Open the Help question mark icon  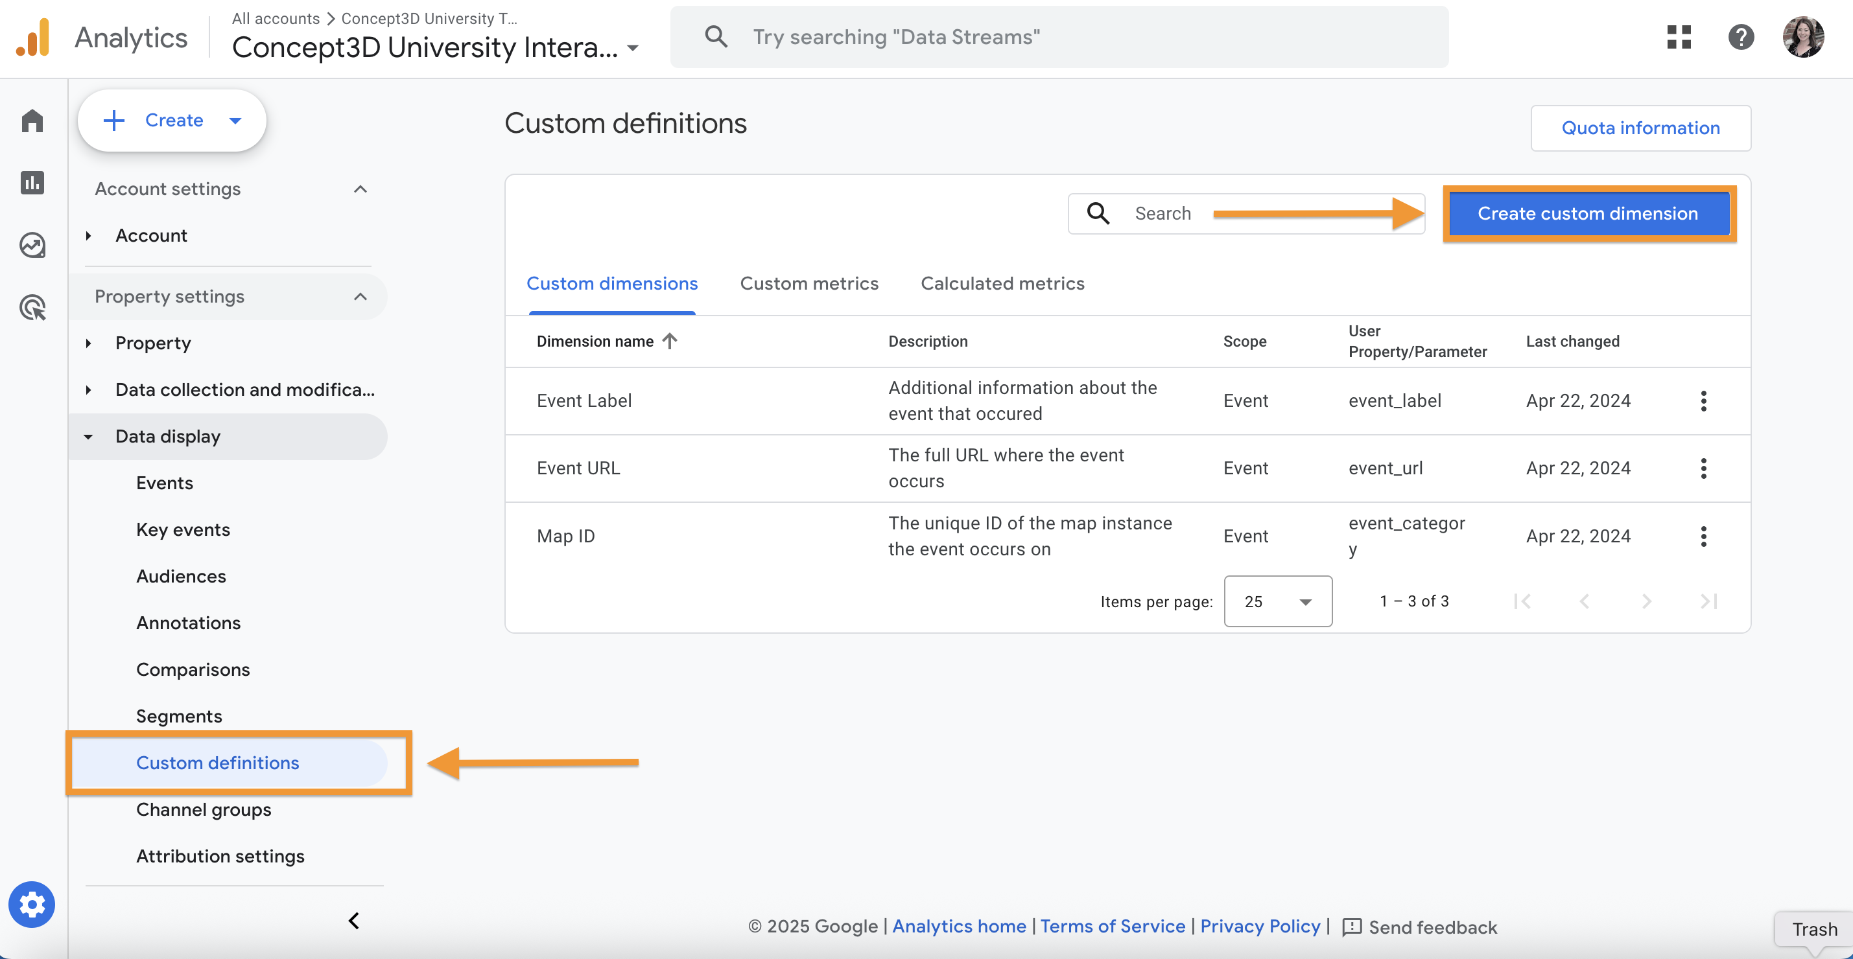1741,37
